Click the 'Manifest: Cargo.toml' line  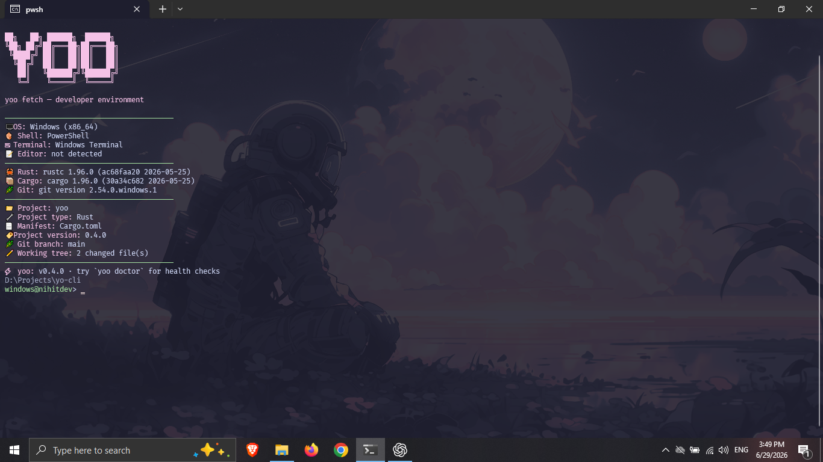(x=54, y=226)
